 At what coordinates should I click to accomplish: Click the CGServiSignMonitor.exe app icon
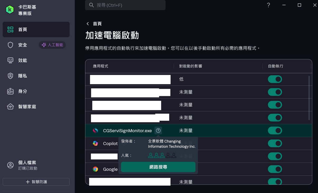pos(95,131)
